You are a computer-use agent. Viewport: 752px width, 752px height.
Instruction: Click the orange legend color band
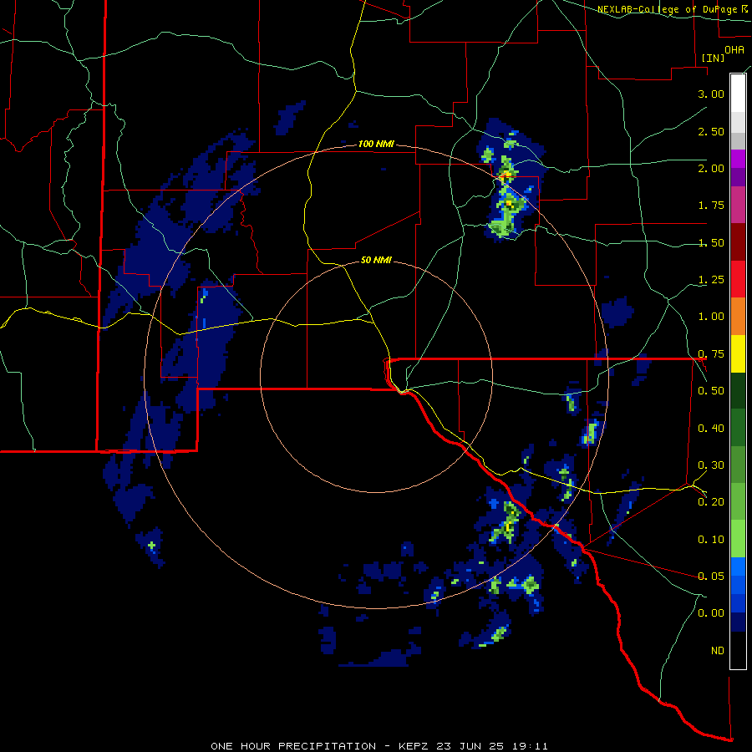(x=738, y=316)
